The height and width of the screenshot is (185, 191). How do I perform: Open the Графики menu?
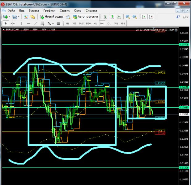tap(49, 10)
